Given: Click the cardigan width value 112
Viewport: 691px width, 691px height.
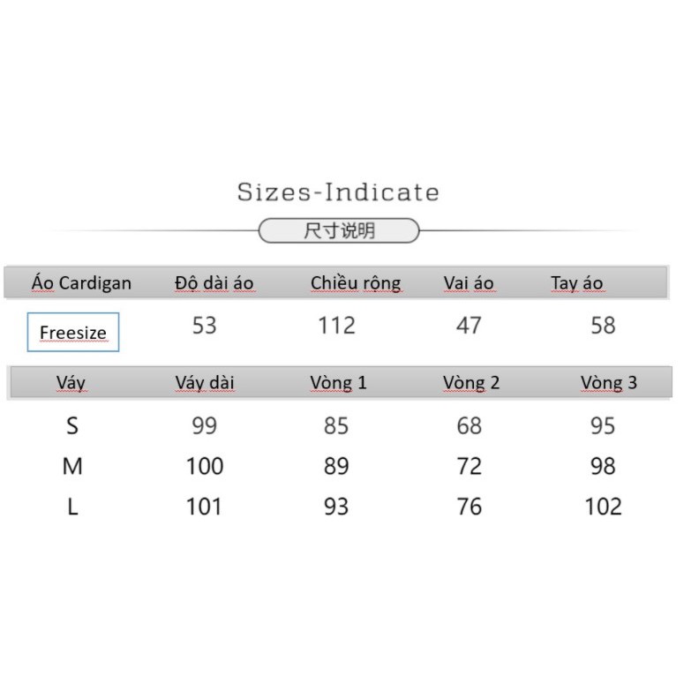Looking at the screenshot, I should pos(336,326).
